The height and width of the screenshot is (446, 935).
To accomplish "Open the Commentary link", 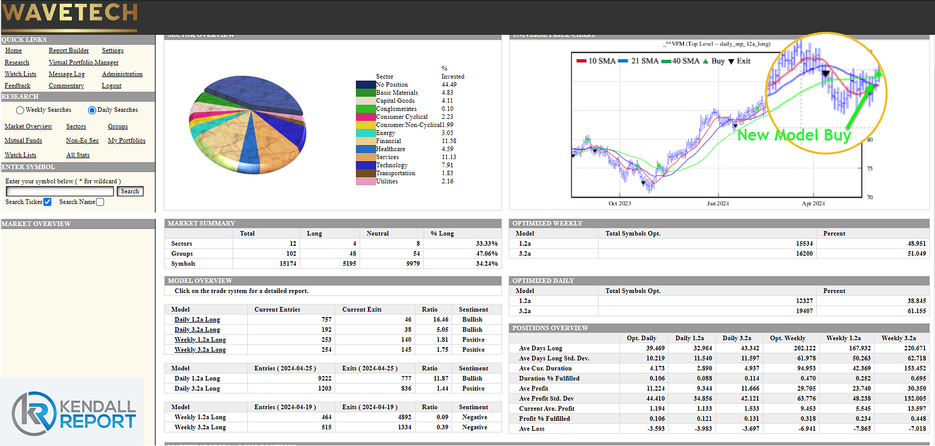I will pos(66,86).
